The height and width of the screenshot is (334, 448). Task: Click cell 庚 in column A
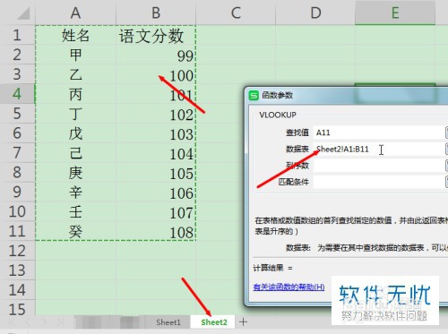coord(75,172)
